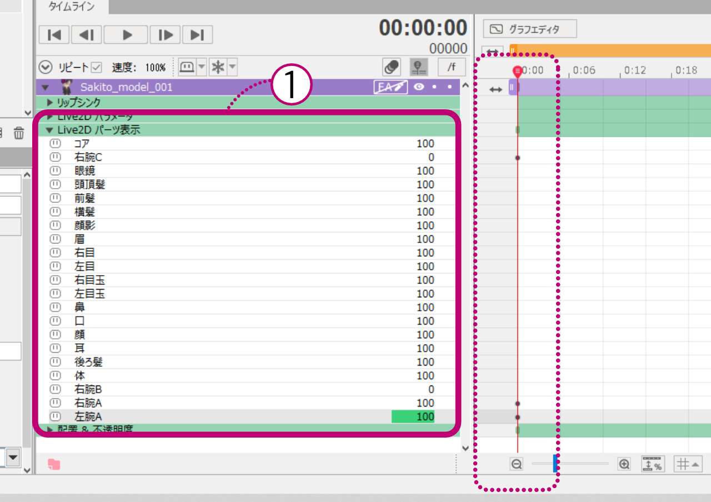
Task: Toggle the リピート repeat checkbox
Action: pos(97,68)
